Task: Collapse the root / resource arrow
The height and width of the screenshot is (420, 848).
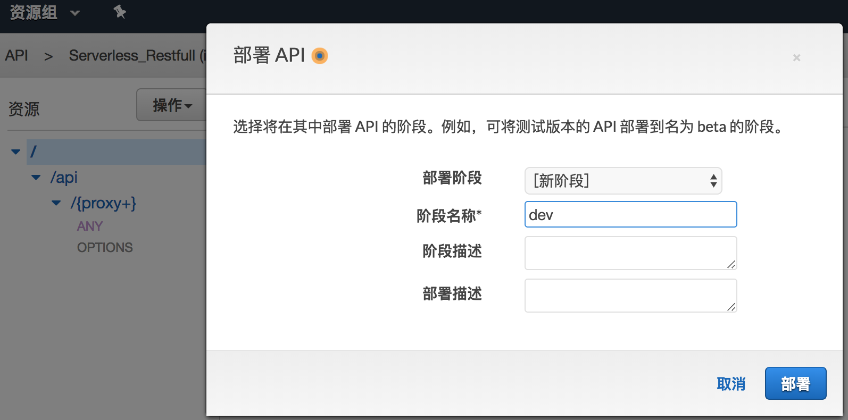Action: [16, 152]
